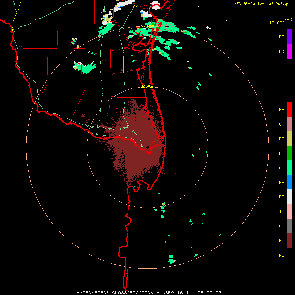Click the 'IC' legend label
The height and width of the screenshot is (295, 295).
[x=281, y=212]
